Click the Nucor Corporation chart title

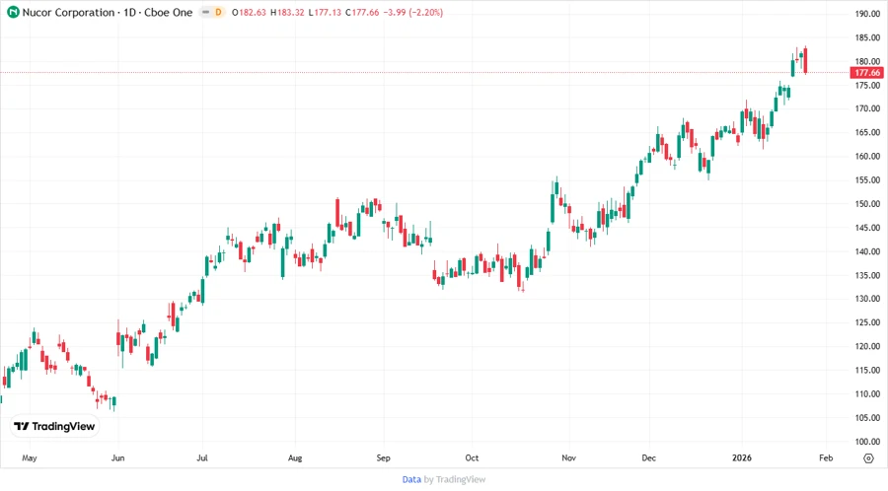coord(108,13)
